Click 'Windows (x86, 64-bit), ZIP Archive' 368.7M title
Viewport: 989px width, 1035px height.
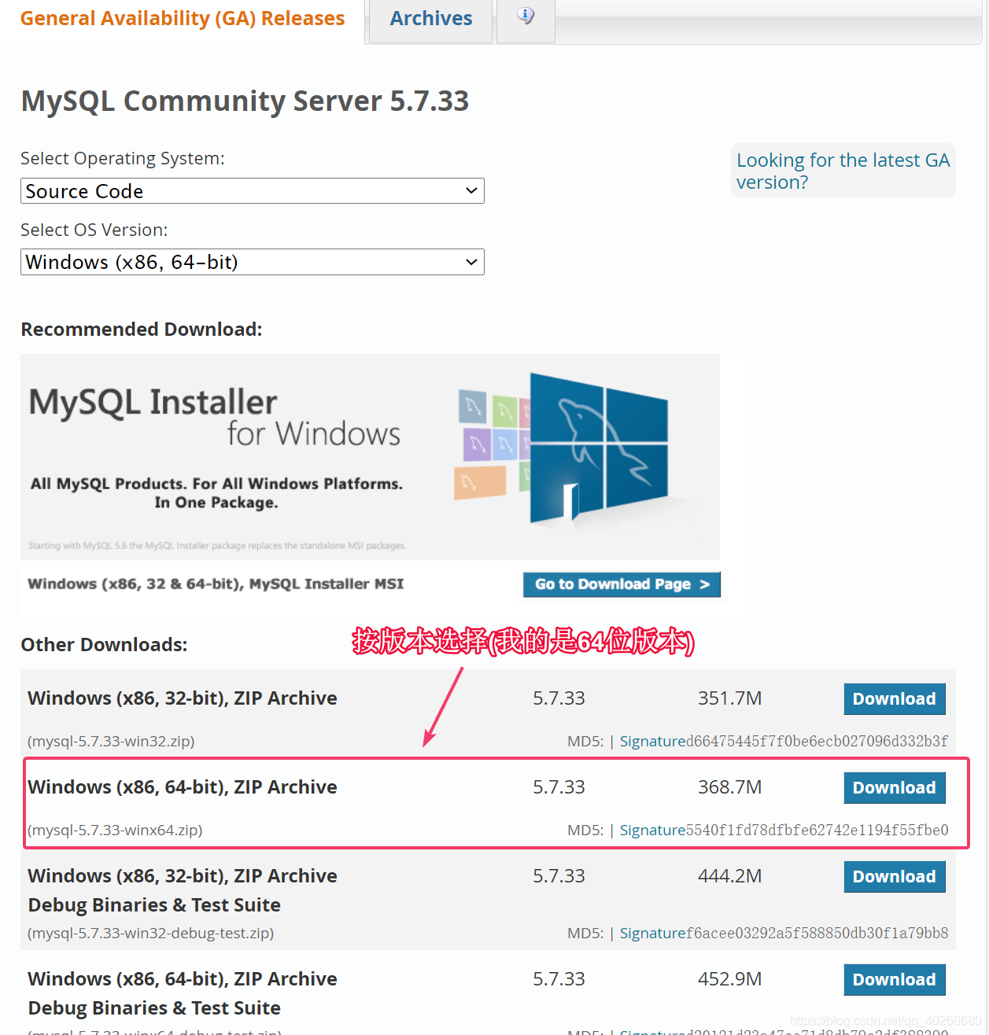pyautogui.click(x=183, y=787)
